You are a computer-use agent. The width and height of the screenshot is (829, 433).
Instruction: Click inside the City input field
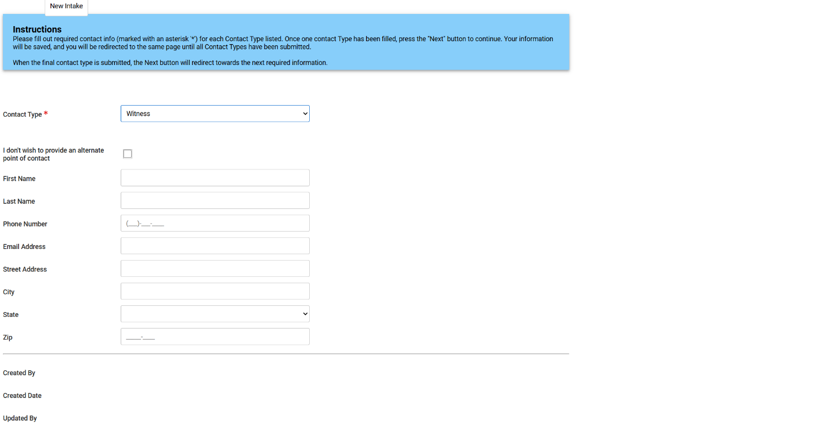[x=215, y=291]
